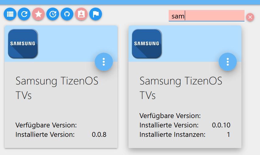Click the blue flag icon button

coord(96,14)
